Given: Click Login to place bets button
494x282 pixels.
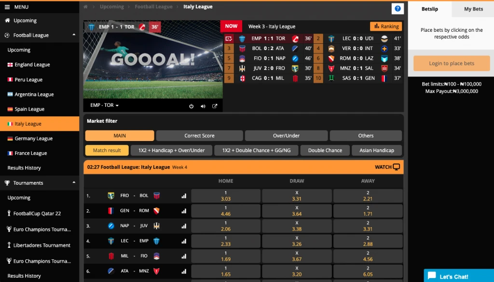Looking at the screenshot, I should (451, 64).
